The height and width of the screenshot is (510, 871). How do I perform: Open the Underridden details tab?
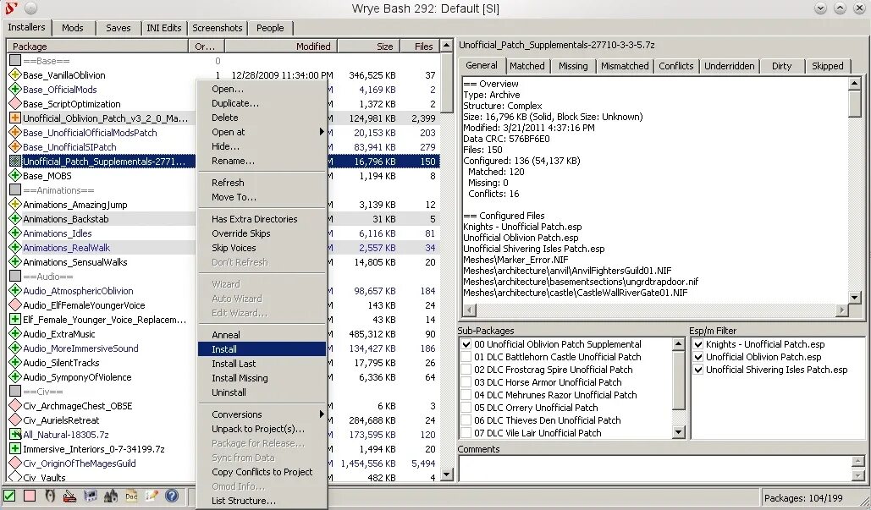(x=730, y=66)
